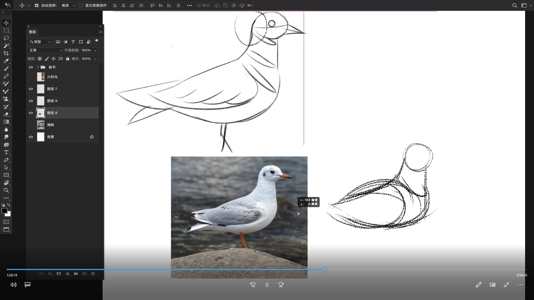Skip forward 30 seconds
This screenshot has width=534, height=300.
(281, 285)
